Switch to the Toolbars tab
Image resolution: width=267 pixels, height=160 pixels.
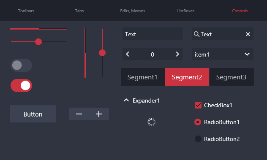(26, 11)
